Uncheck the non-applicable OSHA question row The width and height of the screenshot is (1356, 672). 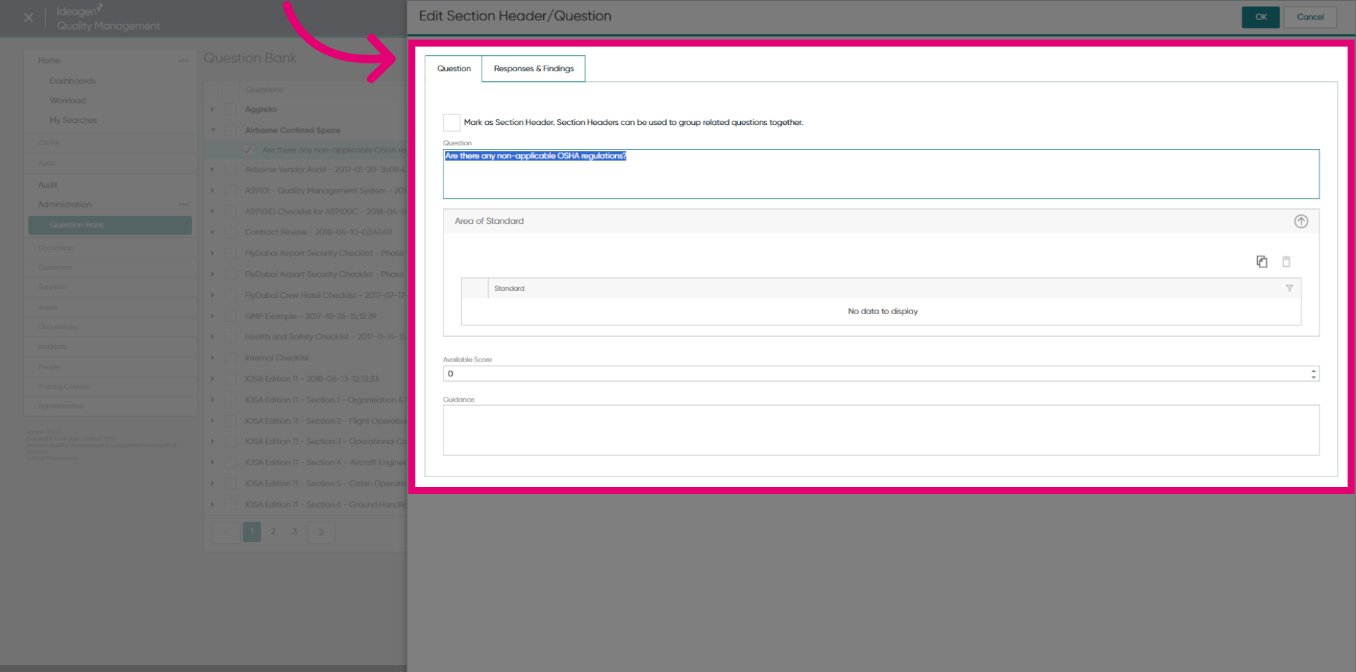pos(248,150)
